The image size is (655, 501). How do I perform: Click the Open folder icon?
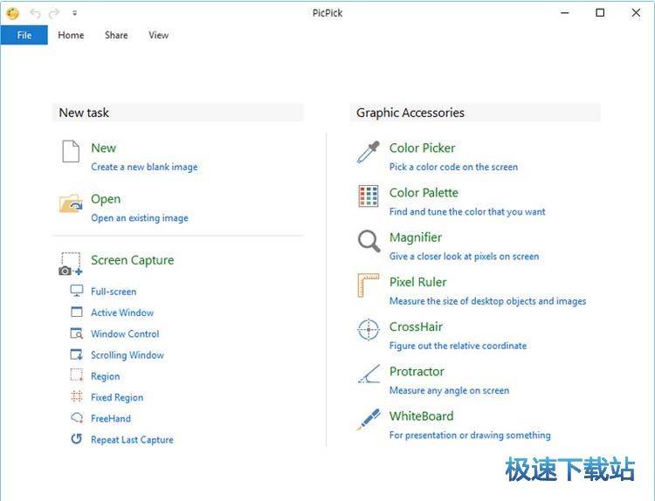click(x=71, y=203)
